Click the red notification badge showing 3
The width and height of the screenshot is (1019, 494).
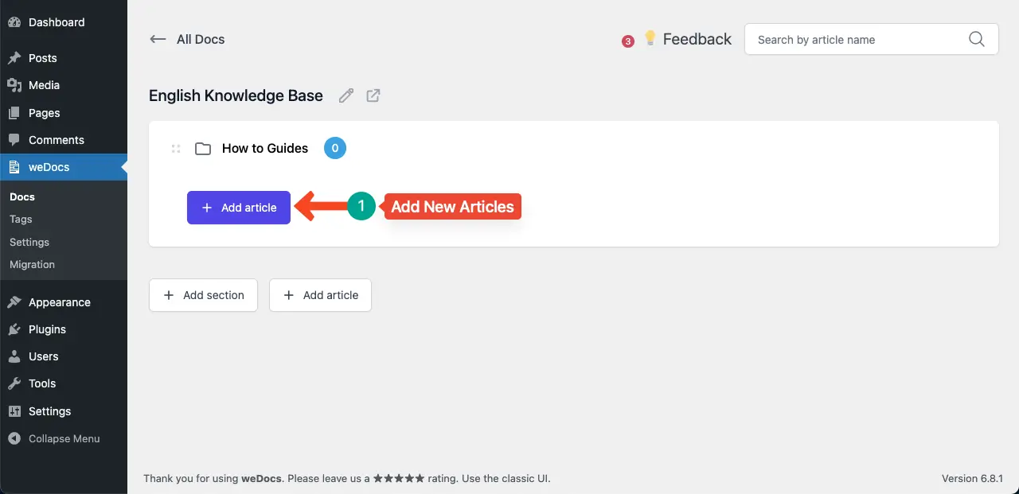coord(628,41)
